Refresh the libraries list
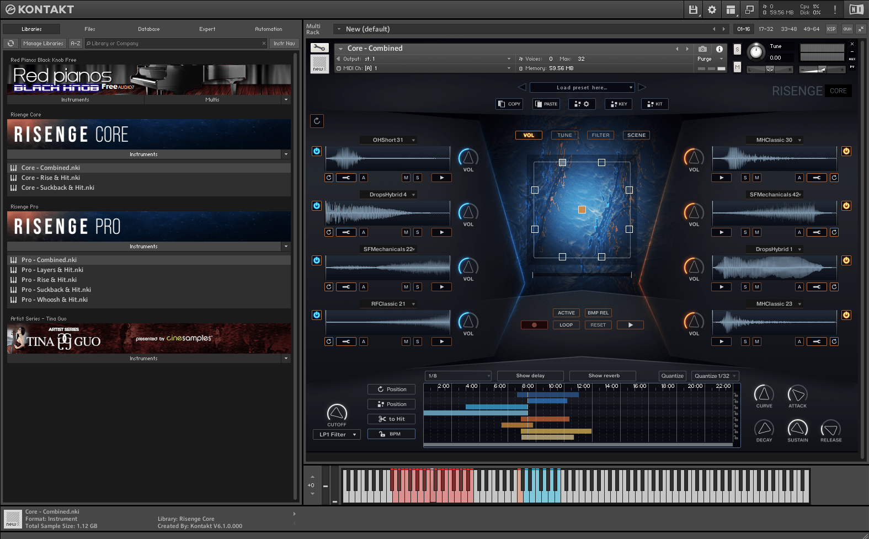 (11, 43)
